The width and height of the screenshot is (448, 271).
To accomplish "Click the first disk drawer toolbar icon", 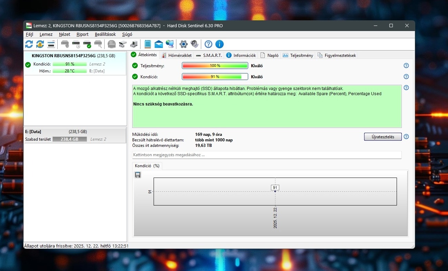I will [x=123, y=44].
